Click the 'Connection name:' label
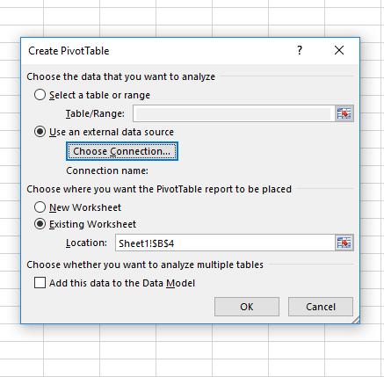384x377 pixels. [107, 170]
